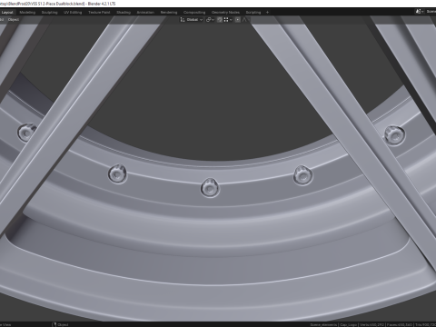The image size is (436, 327).
Task: Open the Scene name field
Action: coord(431,12)
